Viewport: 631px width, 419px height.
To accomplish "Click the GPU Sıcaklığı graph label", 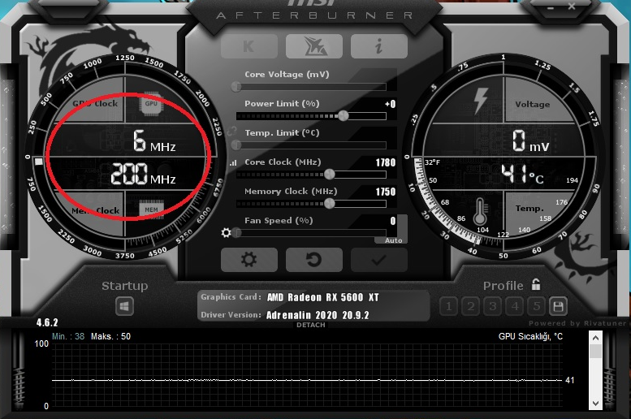I will [x=530, y=336].
